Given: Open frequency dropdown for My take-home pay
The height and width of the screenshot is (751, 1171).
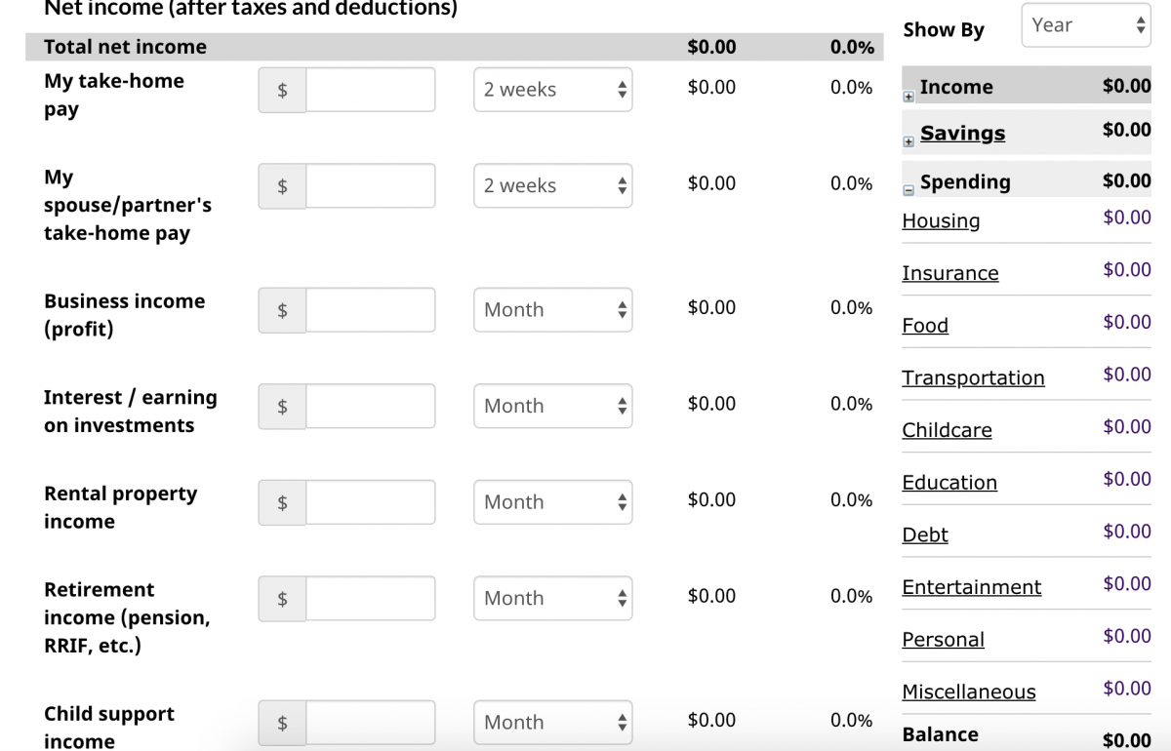Looking at the screenshot, I should [552, 90].
